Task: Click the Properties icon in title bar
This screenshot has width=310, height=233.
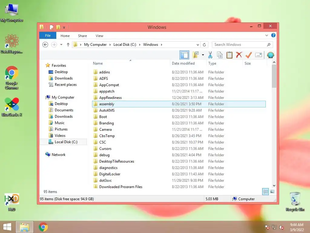Action: coord(51,27)
